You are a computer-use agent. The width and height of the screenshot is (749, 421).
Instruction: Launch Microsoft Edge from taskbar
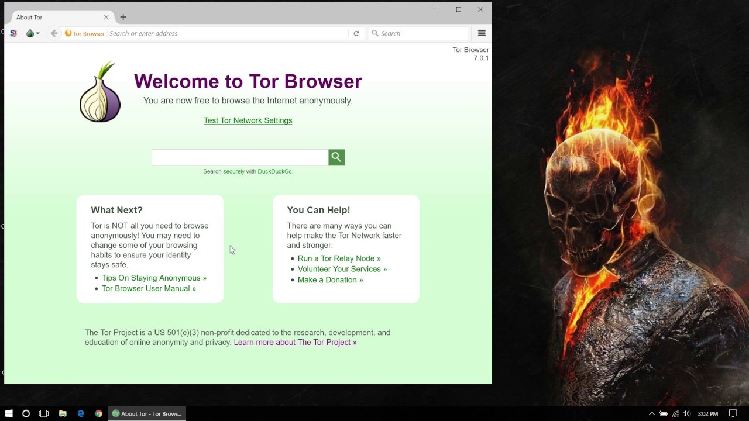click(81, 413)
